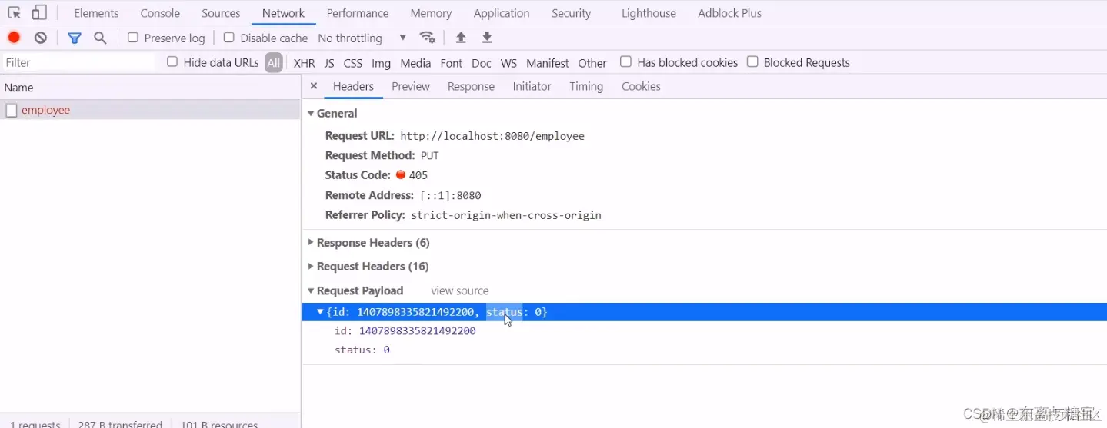Collapse the General section
Screen dimensions: 1107x428
(311, 113)
